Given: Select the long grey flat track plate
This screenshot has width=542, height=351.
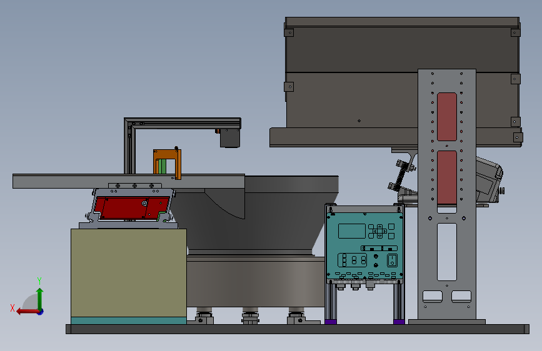Looking at the screenshot, I should pyautogui.click(x=129, y=181).
